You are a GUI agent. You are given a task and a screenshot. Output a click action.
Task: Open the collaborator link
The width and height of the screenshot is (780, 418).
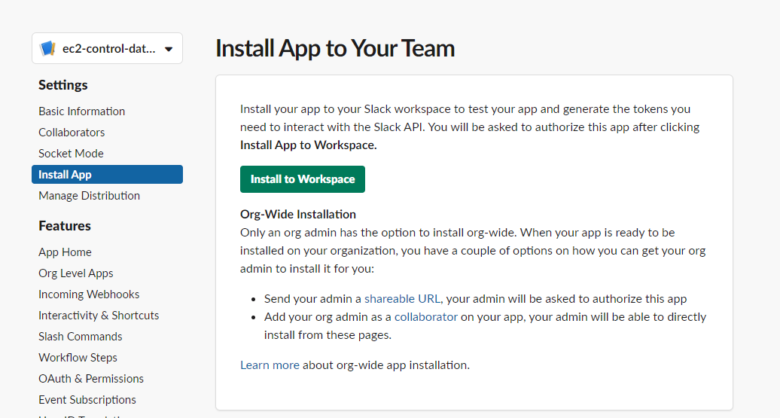coord(426,317)
